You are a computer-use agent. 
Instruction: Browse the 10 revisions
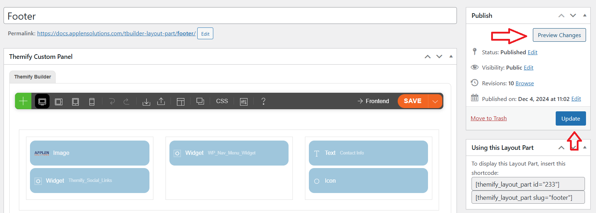click(525, 83)
